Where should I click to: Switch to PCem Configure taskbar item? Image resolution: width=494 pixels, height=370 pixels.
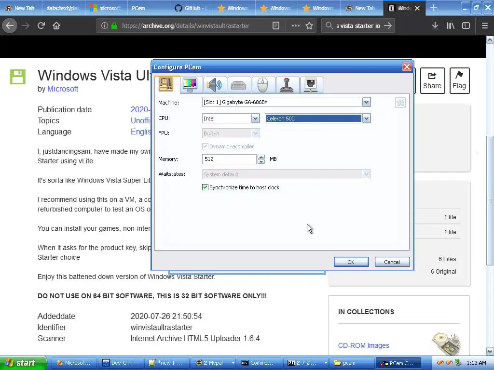coord(399,363)
